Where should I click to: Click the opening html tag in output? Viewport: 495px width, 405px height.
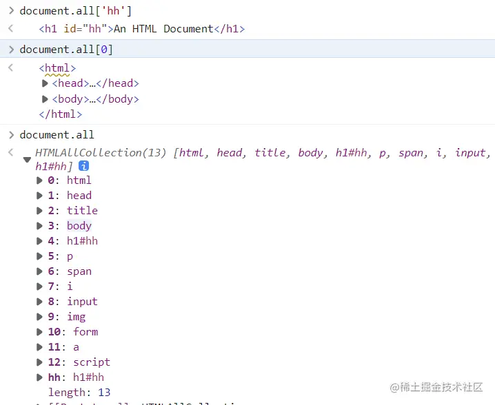(x=57, y=68)
